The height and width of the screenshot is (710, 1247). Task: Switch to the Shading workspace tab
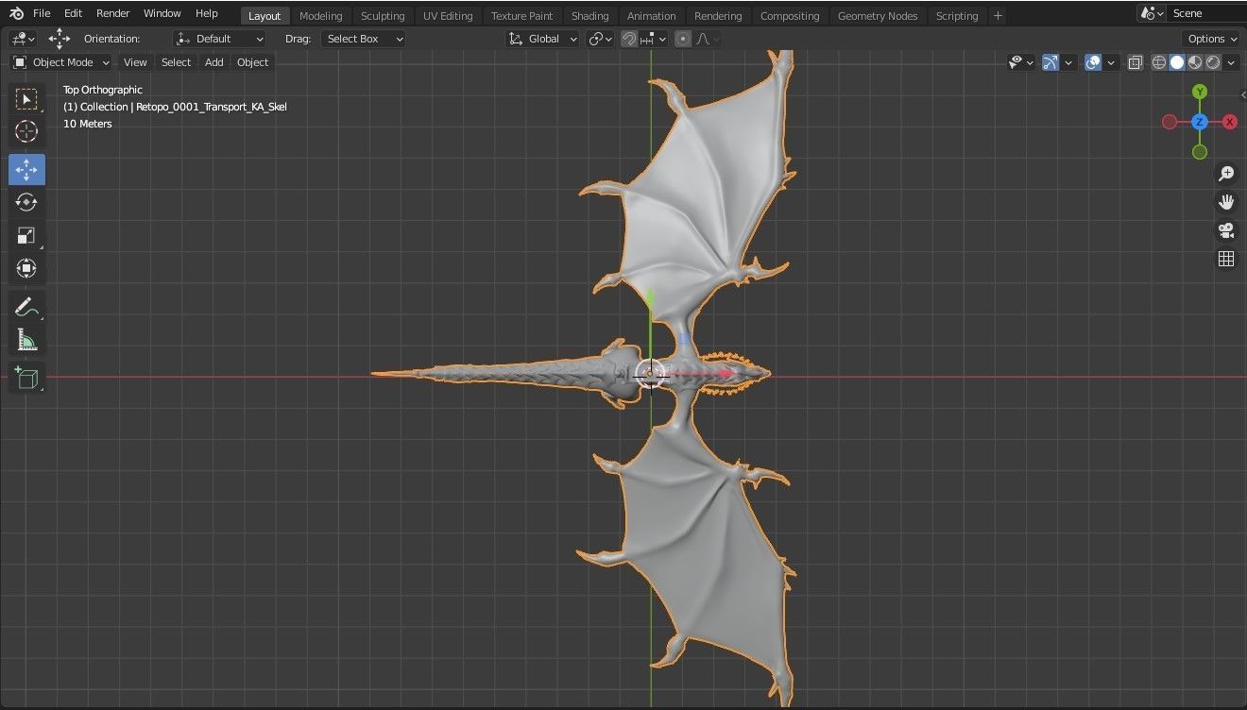pos(589,16)
